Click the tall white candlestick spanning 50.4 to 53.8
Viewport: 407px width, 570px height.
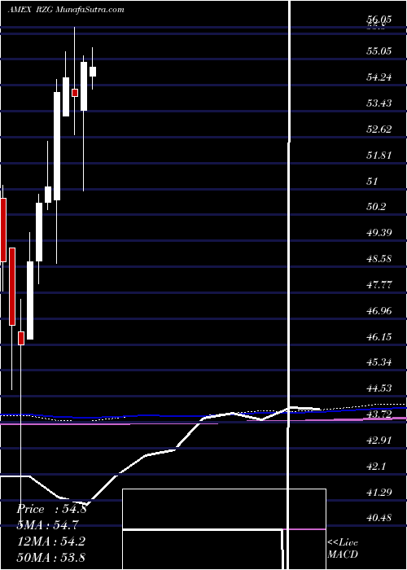coord(57,146)
